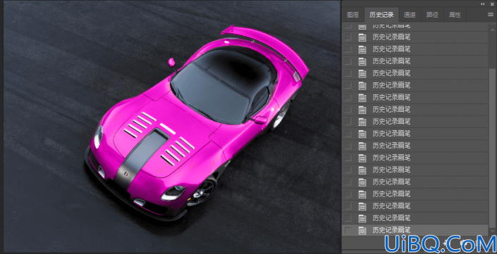Switch to the 路径 tab
Screen dimensions: 497x254
coord(432,15)
